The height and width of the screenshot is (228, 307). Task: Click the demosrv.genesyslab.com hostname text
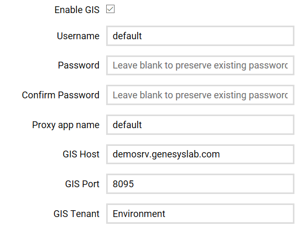[166, 154]
